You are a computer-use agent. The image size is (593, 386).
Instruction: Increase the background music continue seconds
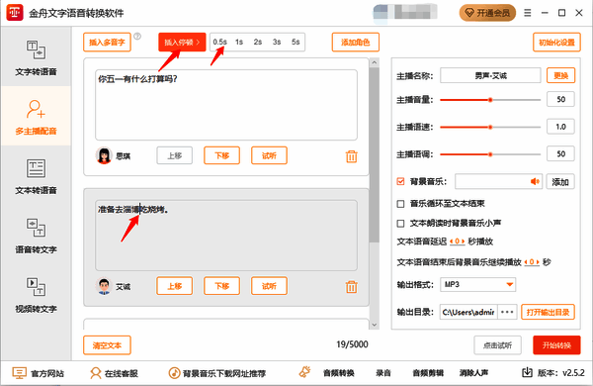(x=538, y=261)
